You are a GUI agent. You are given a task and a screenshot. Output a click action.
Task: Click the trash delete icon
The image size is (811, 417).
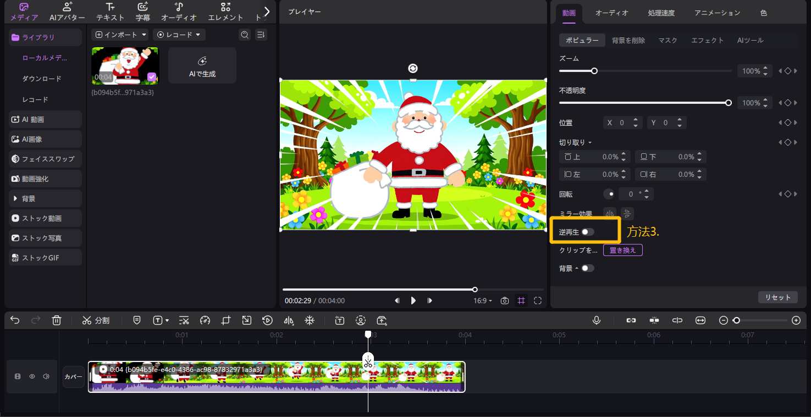(x=57, y=320)
